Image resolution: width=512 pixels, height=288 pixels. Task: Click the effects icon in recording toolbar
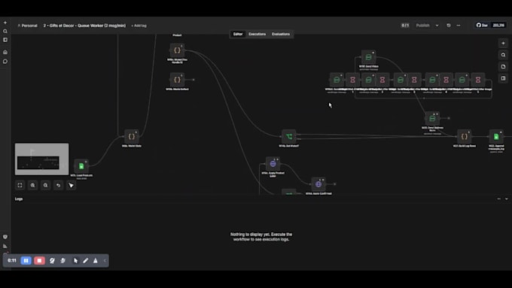click(x=62, y=261)
